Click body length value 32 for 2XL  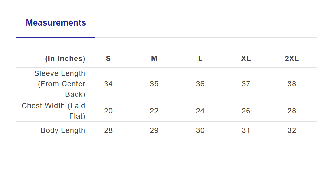point(292,130)
